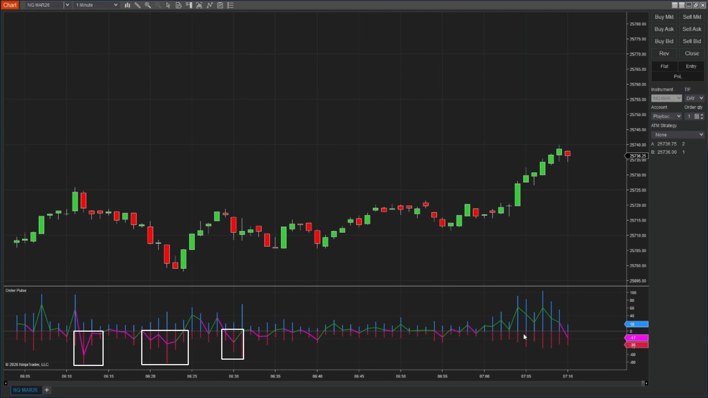Open the properties list icon

[230, 5]
